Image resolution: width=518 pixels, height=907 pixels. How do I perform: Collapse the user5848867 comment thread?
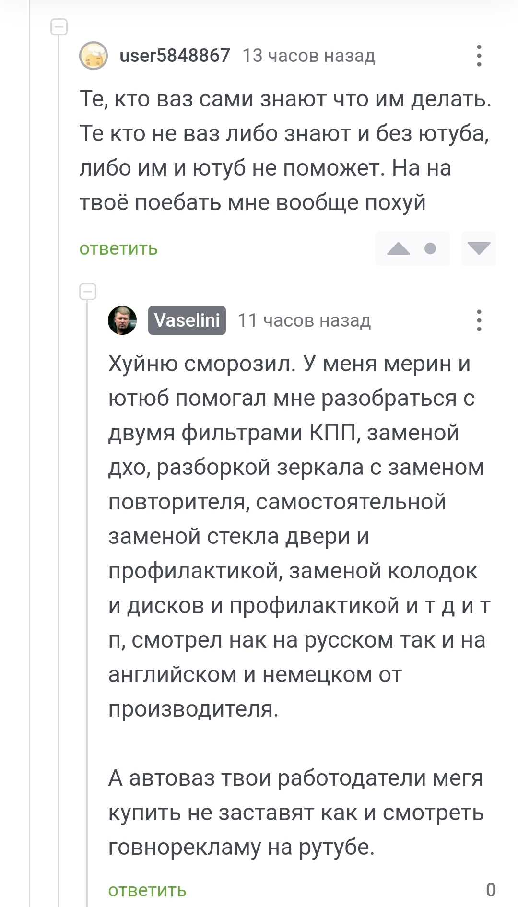coord(59,27)
